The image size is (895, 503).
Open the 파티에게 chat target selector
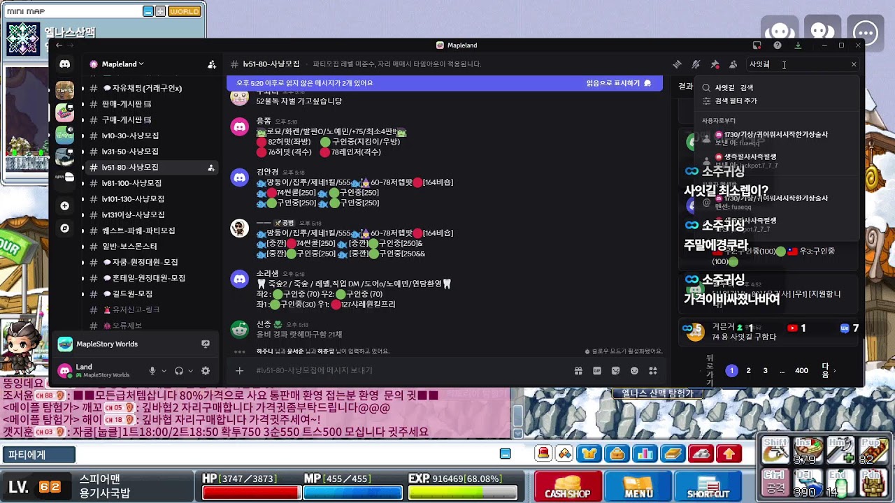point(38,455)
